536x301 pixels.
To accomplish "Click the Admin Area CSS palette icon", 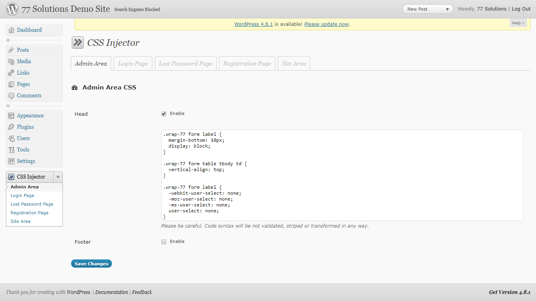I will click(x=75, y=88).
